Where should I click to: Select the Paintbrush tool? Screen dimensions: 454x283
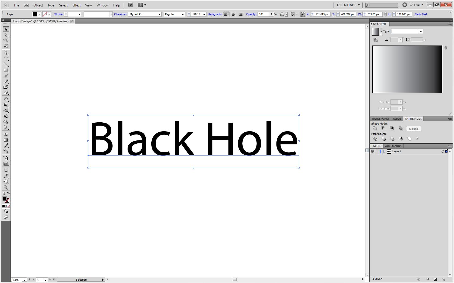(6, 76)
